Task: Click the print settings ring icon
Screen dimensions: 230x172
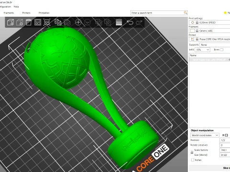Action: pos(193,22)
